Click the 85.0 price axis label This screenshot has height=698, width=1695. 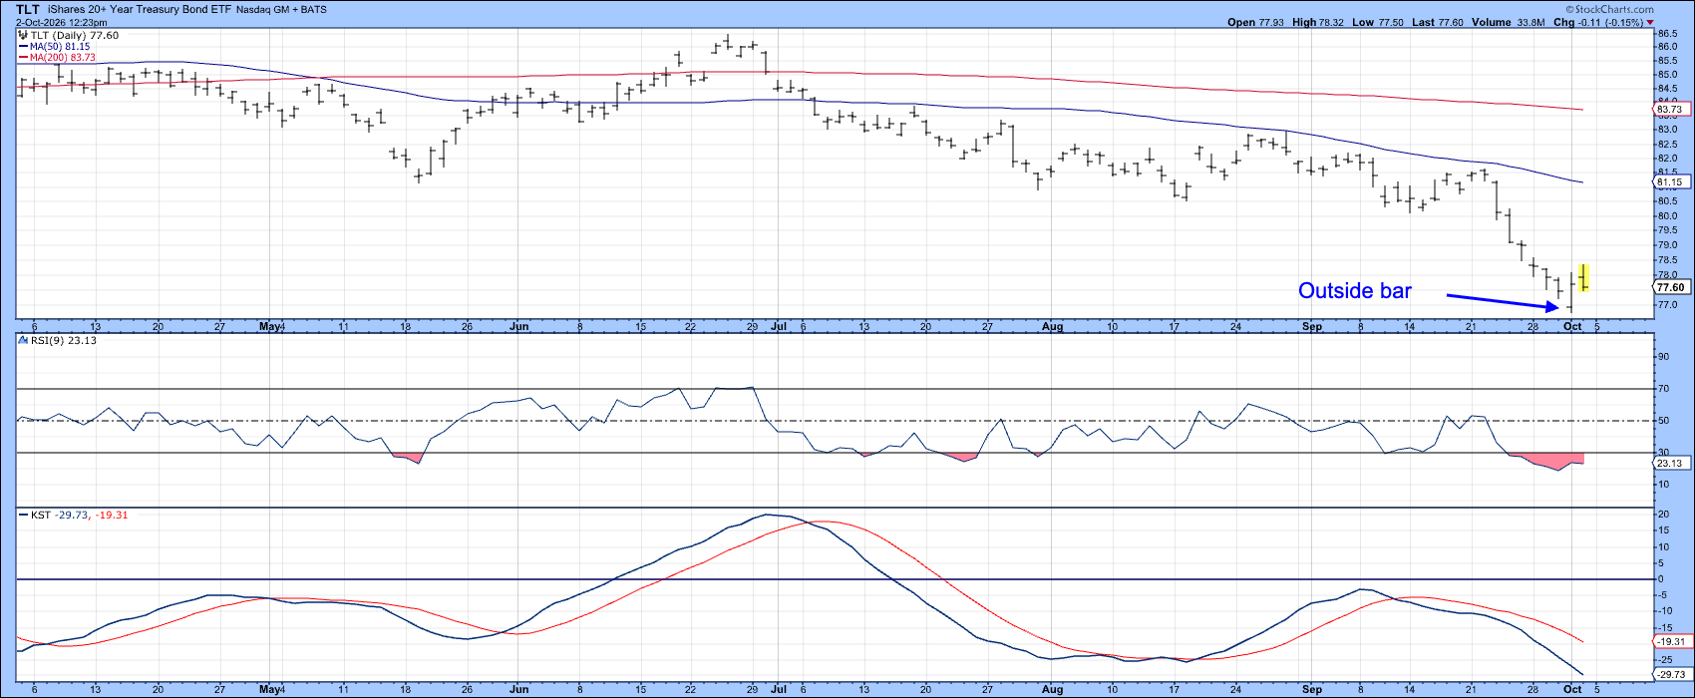1668,74
